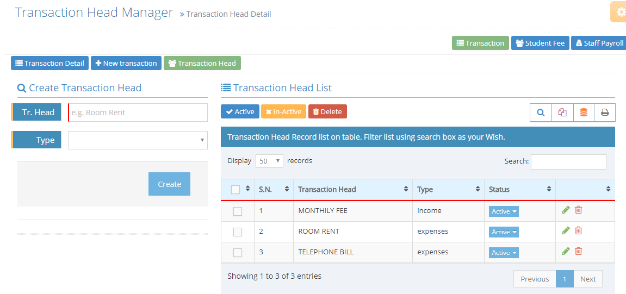
Task: Toggle the select-all checkbox in table header
Action: click(x=235, y=190)
